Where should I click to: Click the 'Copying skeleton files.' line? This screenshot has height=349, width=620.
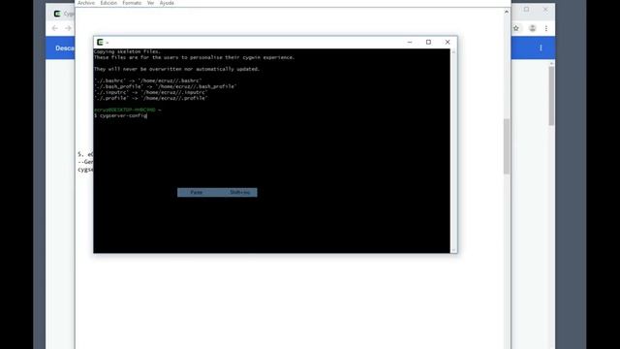[127, 51]
